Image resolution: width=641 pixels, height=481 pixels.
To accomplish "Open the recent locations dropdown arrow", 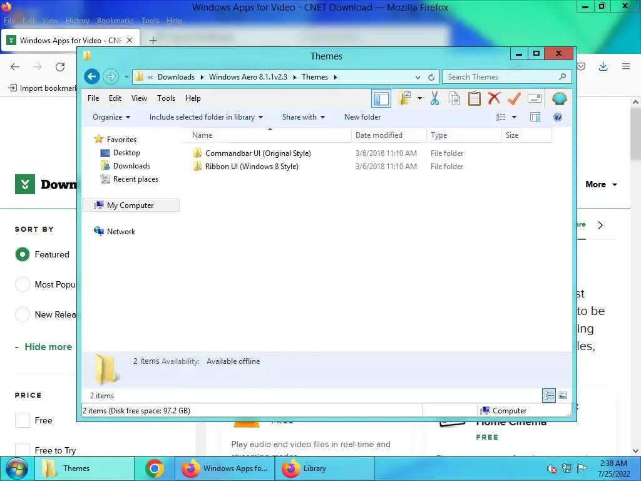I will [x=126, y=77].
